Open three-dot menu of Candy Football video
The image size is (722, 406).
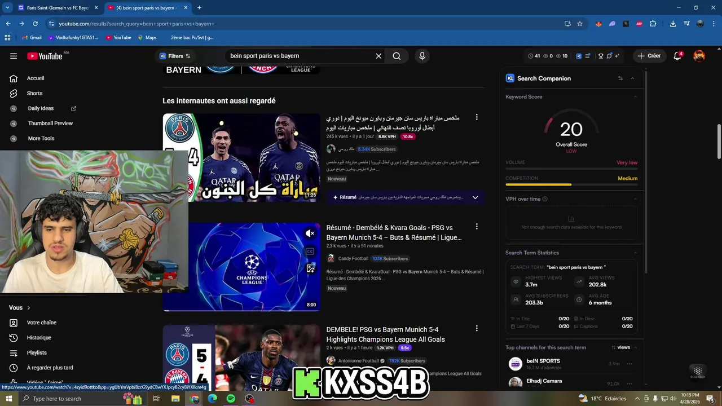pos(477,227)
